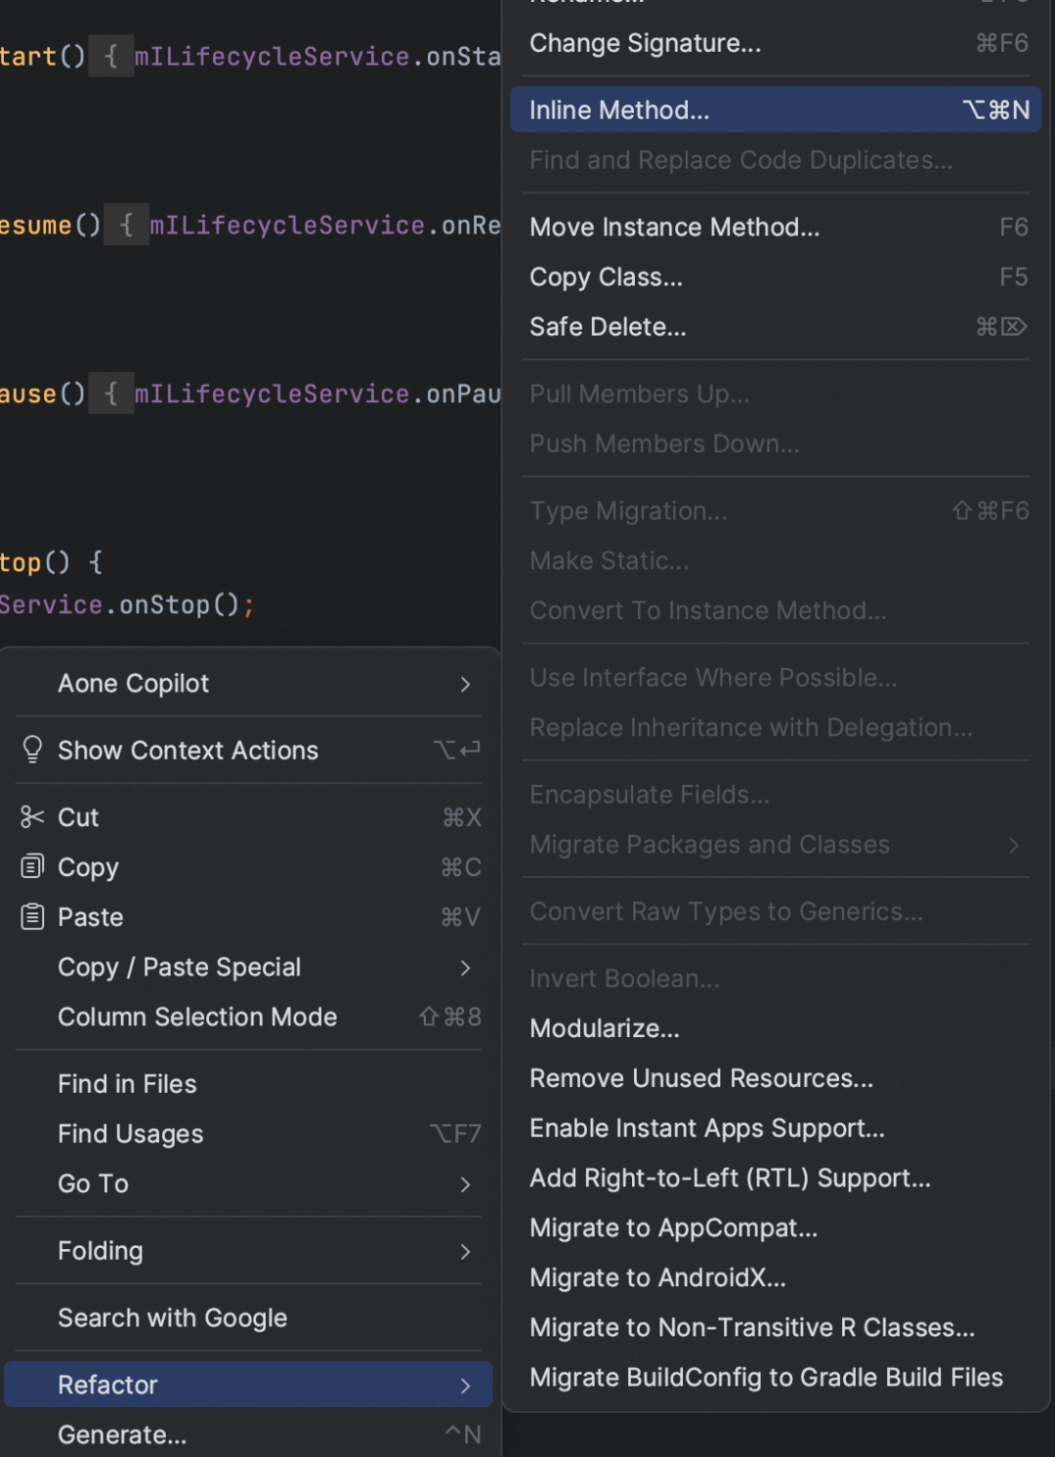
Task: Expand the Go To submenu arrow
Action: click(x=466, y=1184)
